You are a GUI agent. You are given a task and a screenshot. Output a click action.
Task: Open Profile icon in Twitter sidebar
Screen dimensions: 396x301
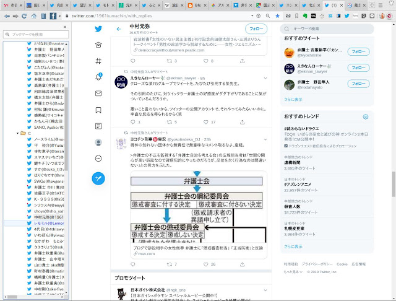[x=98, y=142]
